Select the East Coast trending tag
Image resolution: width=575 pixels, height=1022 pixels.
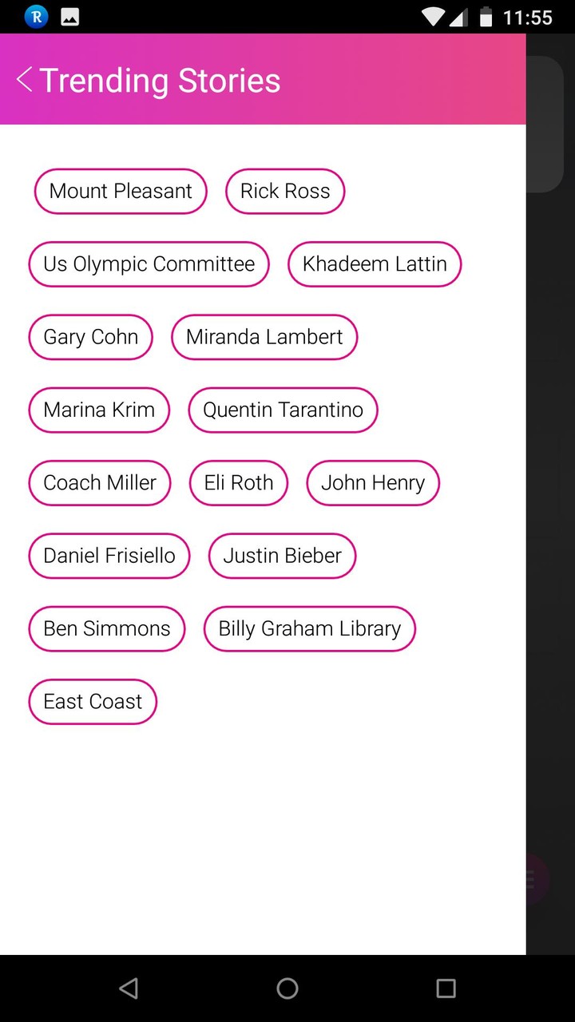point(93,702)
